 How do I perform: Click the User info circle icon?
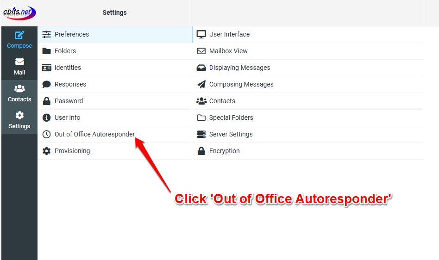coord(46,118)
